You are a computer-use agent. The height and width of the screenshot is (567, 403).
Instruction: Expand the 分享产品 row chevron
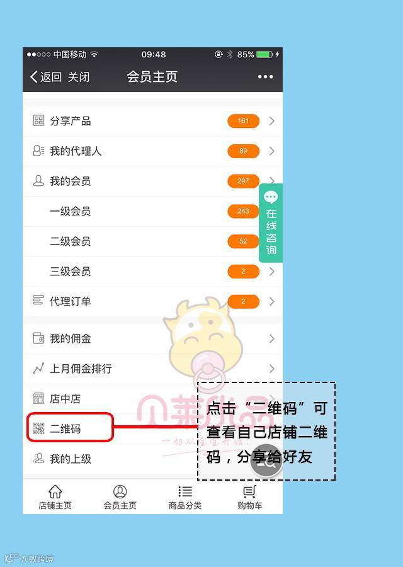[x=272, y=121]
